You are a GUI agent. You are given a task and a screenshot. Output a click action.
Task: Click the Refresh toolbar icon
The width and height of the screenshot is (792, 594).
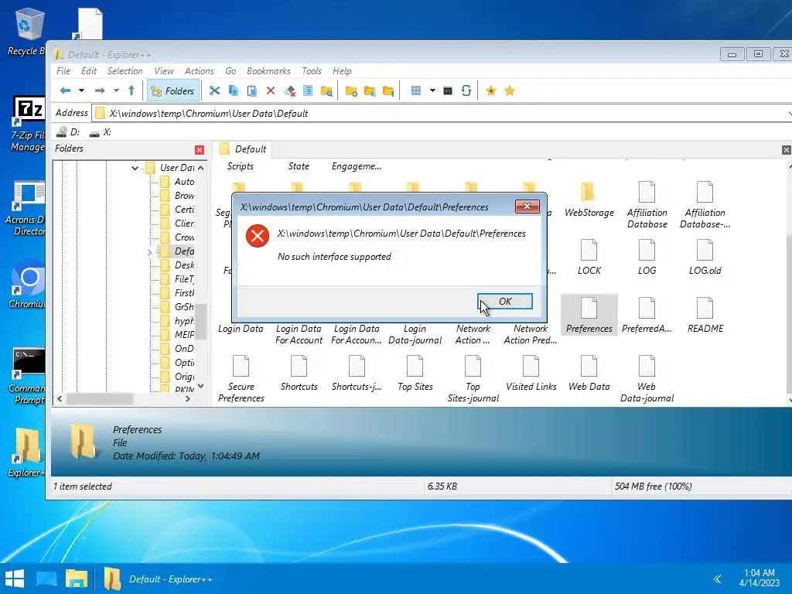(466, 91)
